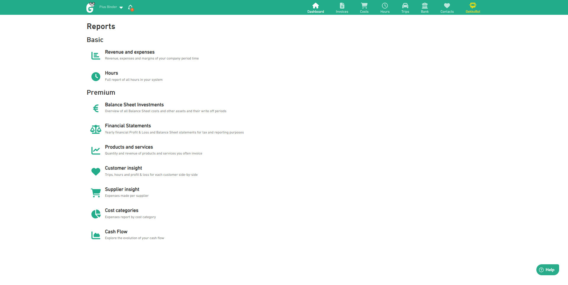Viewport: 568px width, 285px height.
Task: Open the Bank navigation item
Action: (x=425, y=8)
